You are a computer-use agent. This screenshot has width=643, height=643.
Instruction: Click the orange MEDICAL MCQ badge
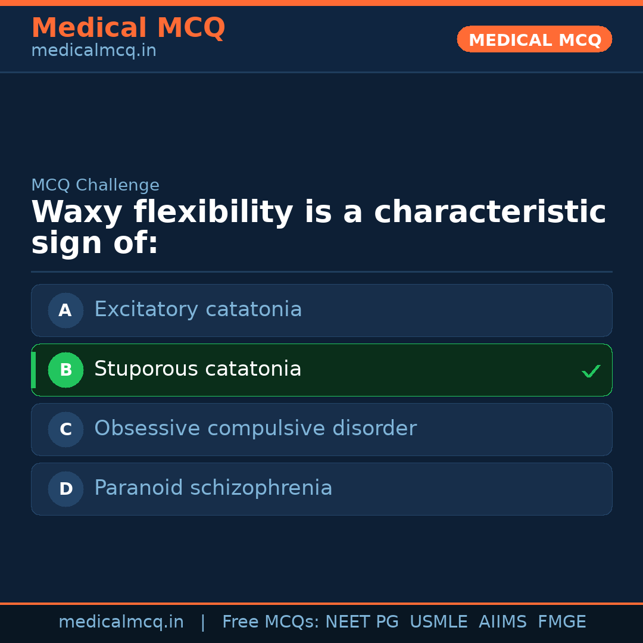point(534,39)
